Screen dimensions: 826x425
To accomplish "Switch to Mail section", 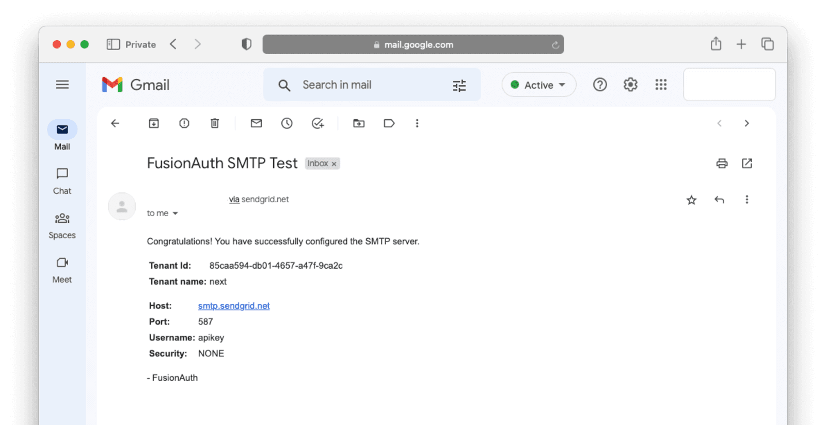I will 62,136.
